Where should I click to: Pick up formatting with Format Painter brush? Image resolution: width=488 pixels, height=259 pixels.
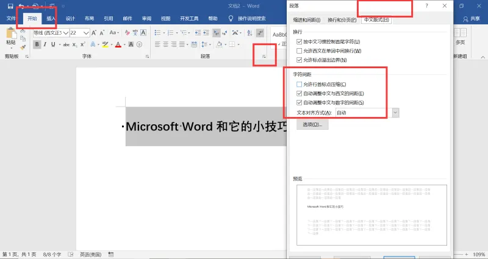(23, 48)
